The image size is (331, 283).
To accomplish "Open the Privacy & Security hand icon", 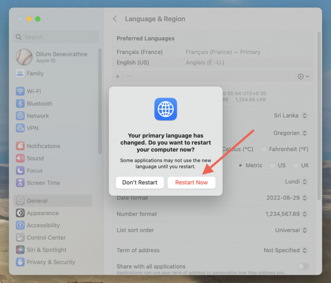I will pos(20,262).
